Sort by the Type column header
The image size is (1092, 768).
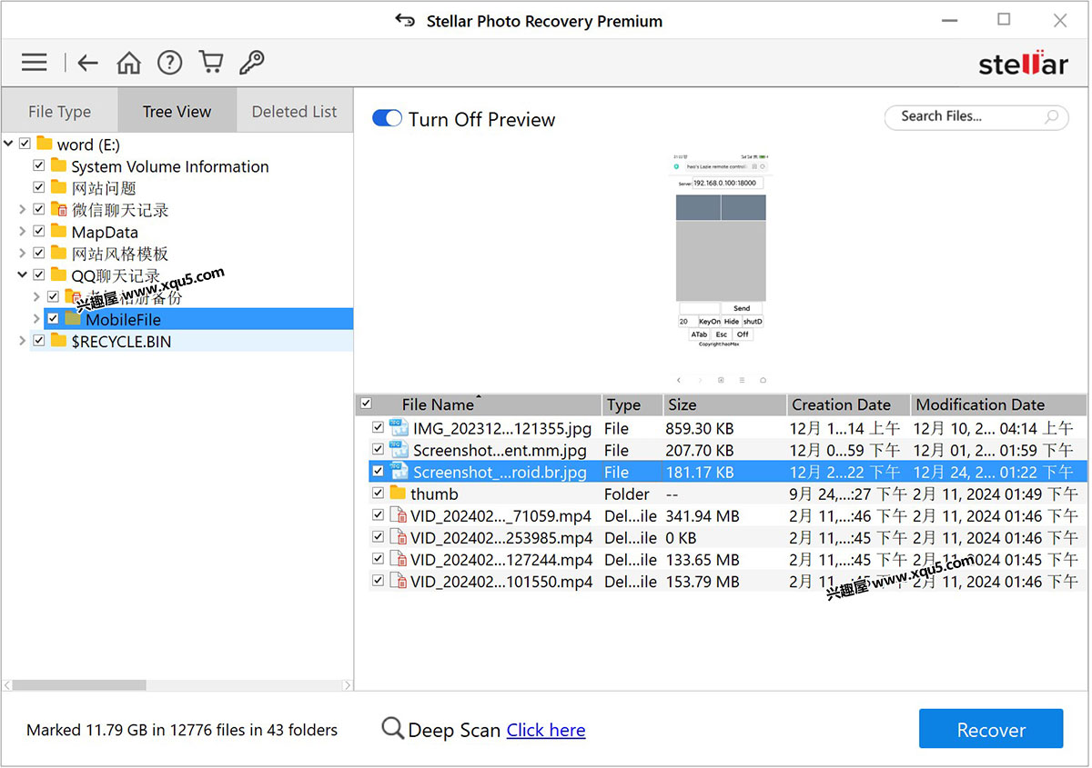[x=632, y=404]
